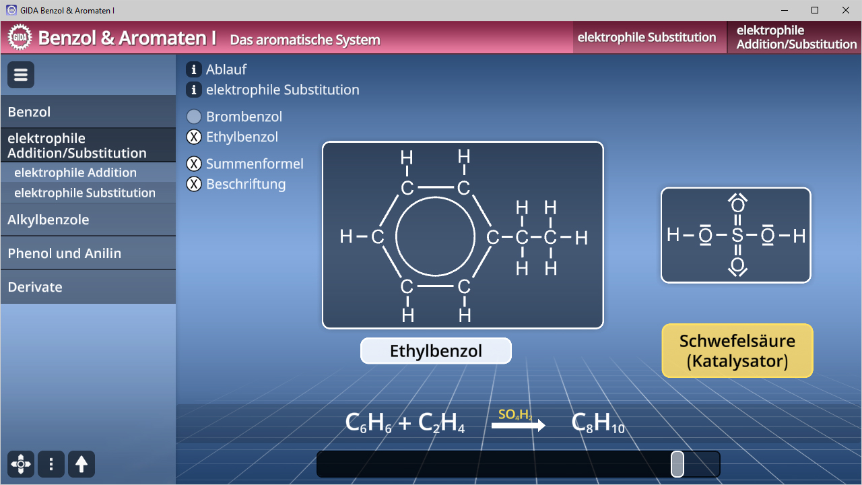Toggle the Summenformel checkbox
Image resolution: width=862 pixels, height=485 pixels.
[x=194, y=164]
